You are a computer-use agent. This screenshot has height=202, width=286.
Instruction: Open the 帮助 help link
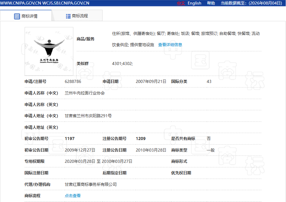(211, 3)
